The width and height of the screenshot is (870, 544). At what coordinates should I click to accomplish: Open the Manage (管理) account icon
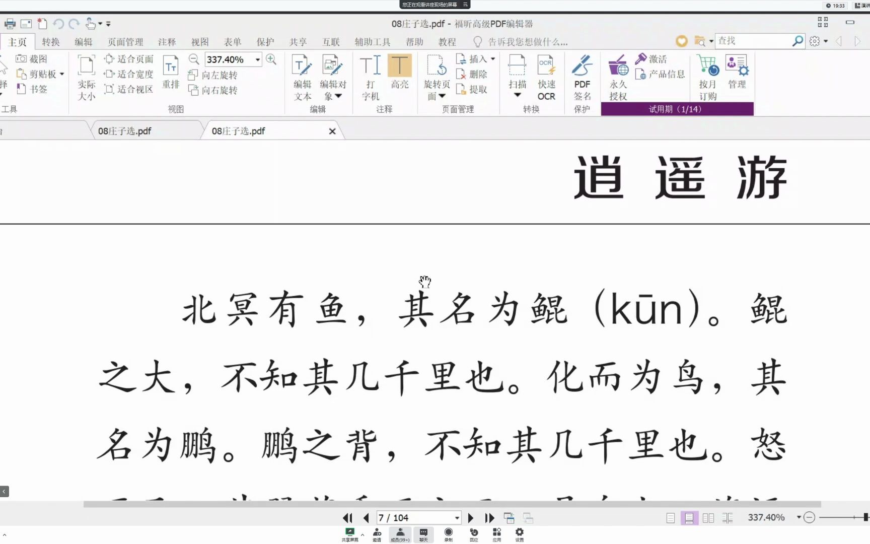point(737,72)
